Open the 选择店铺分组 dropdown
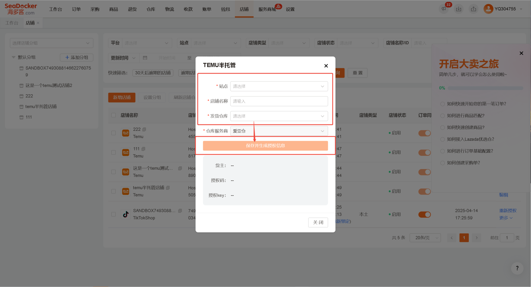 (x=52, y=43)
